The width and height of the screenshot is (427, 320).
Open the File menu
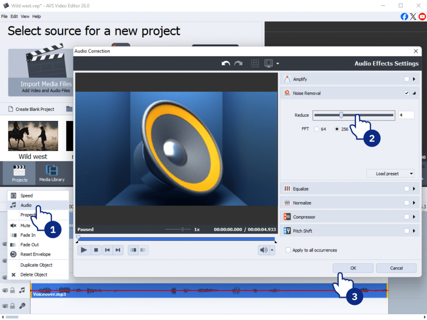[x=4, y=16]
